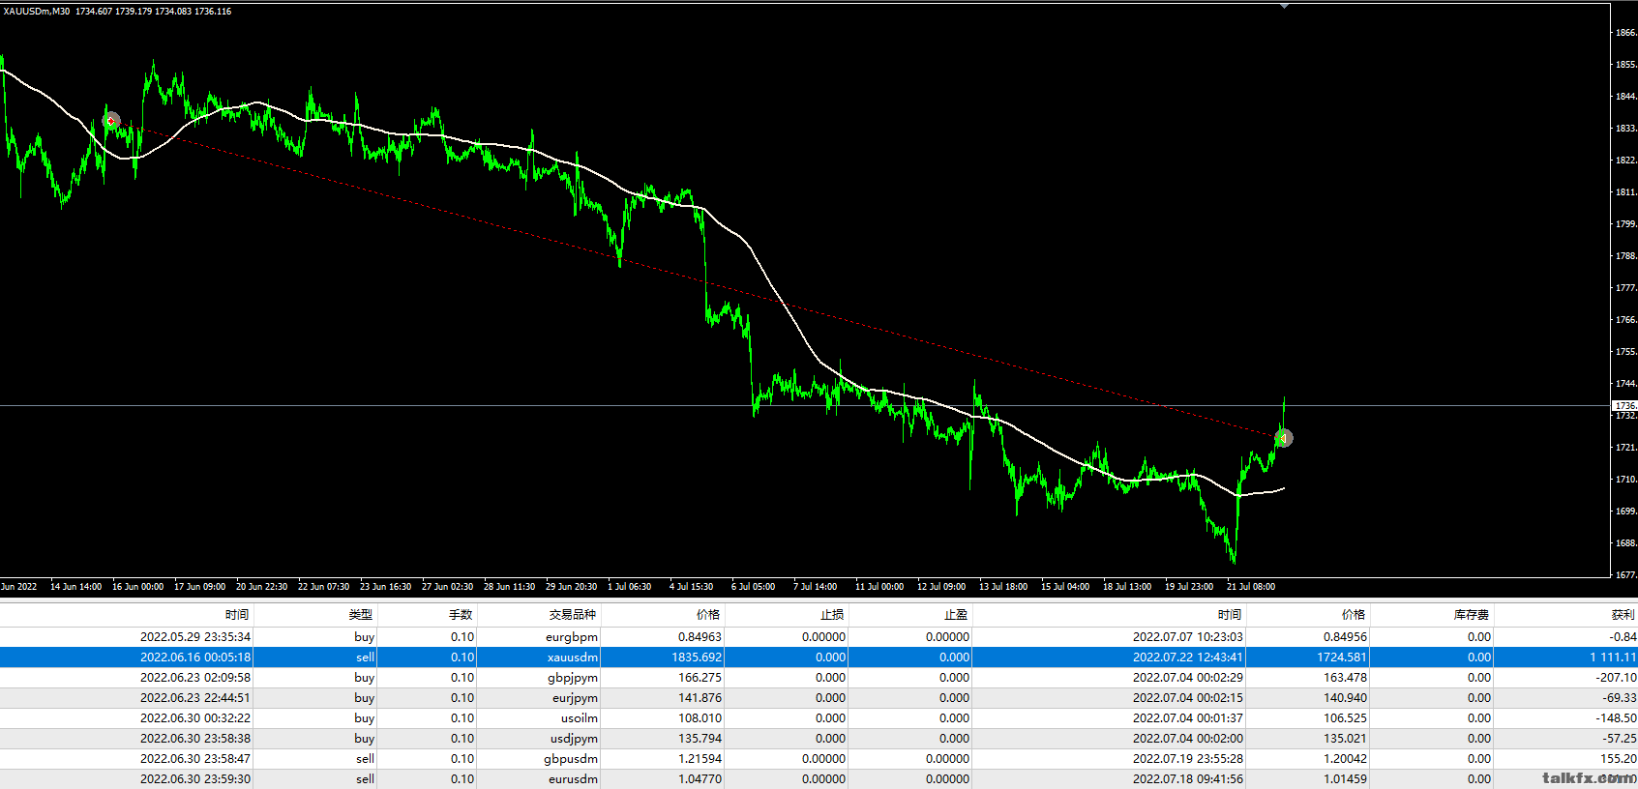Click open time 2022.06.30 23:59:30
Viewport: 1638px width, 789px height.
(x=195, y=779)
